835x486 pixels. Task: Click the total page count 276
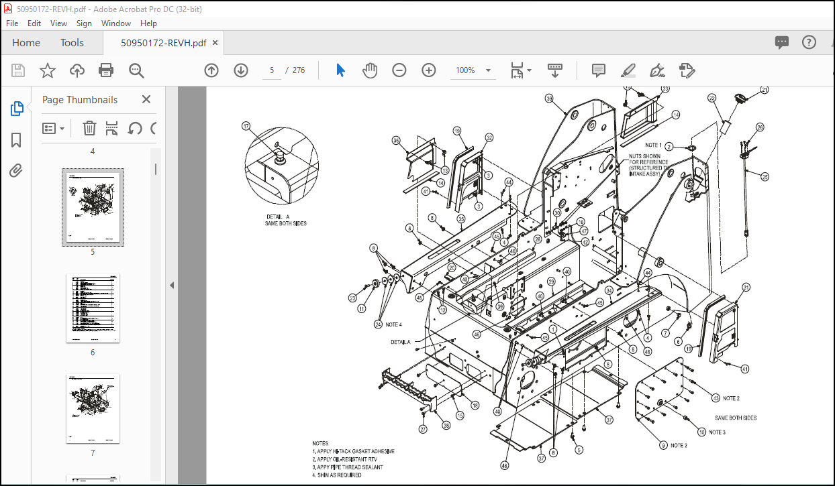[x=299, y=70]
